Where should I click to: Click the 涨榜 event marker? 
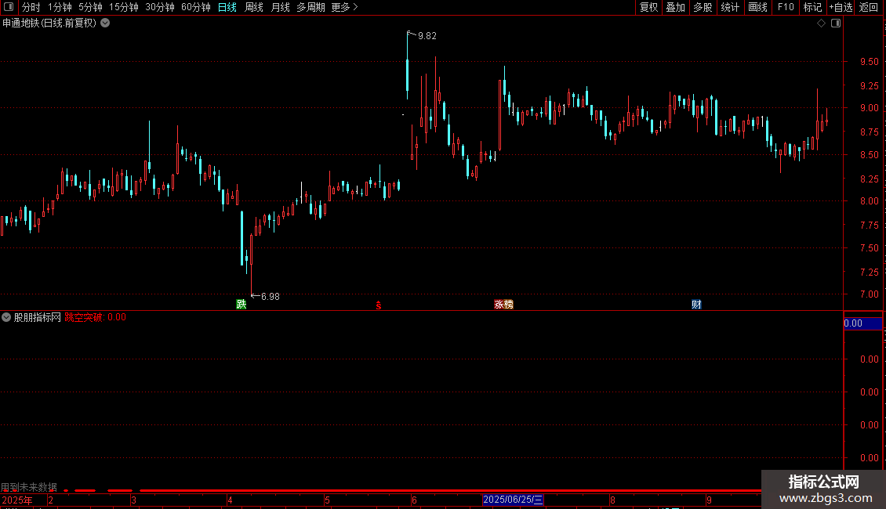point(503,304)
